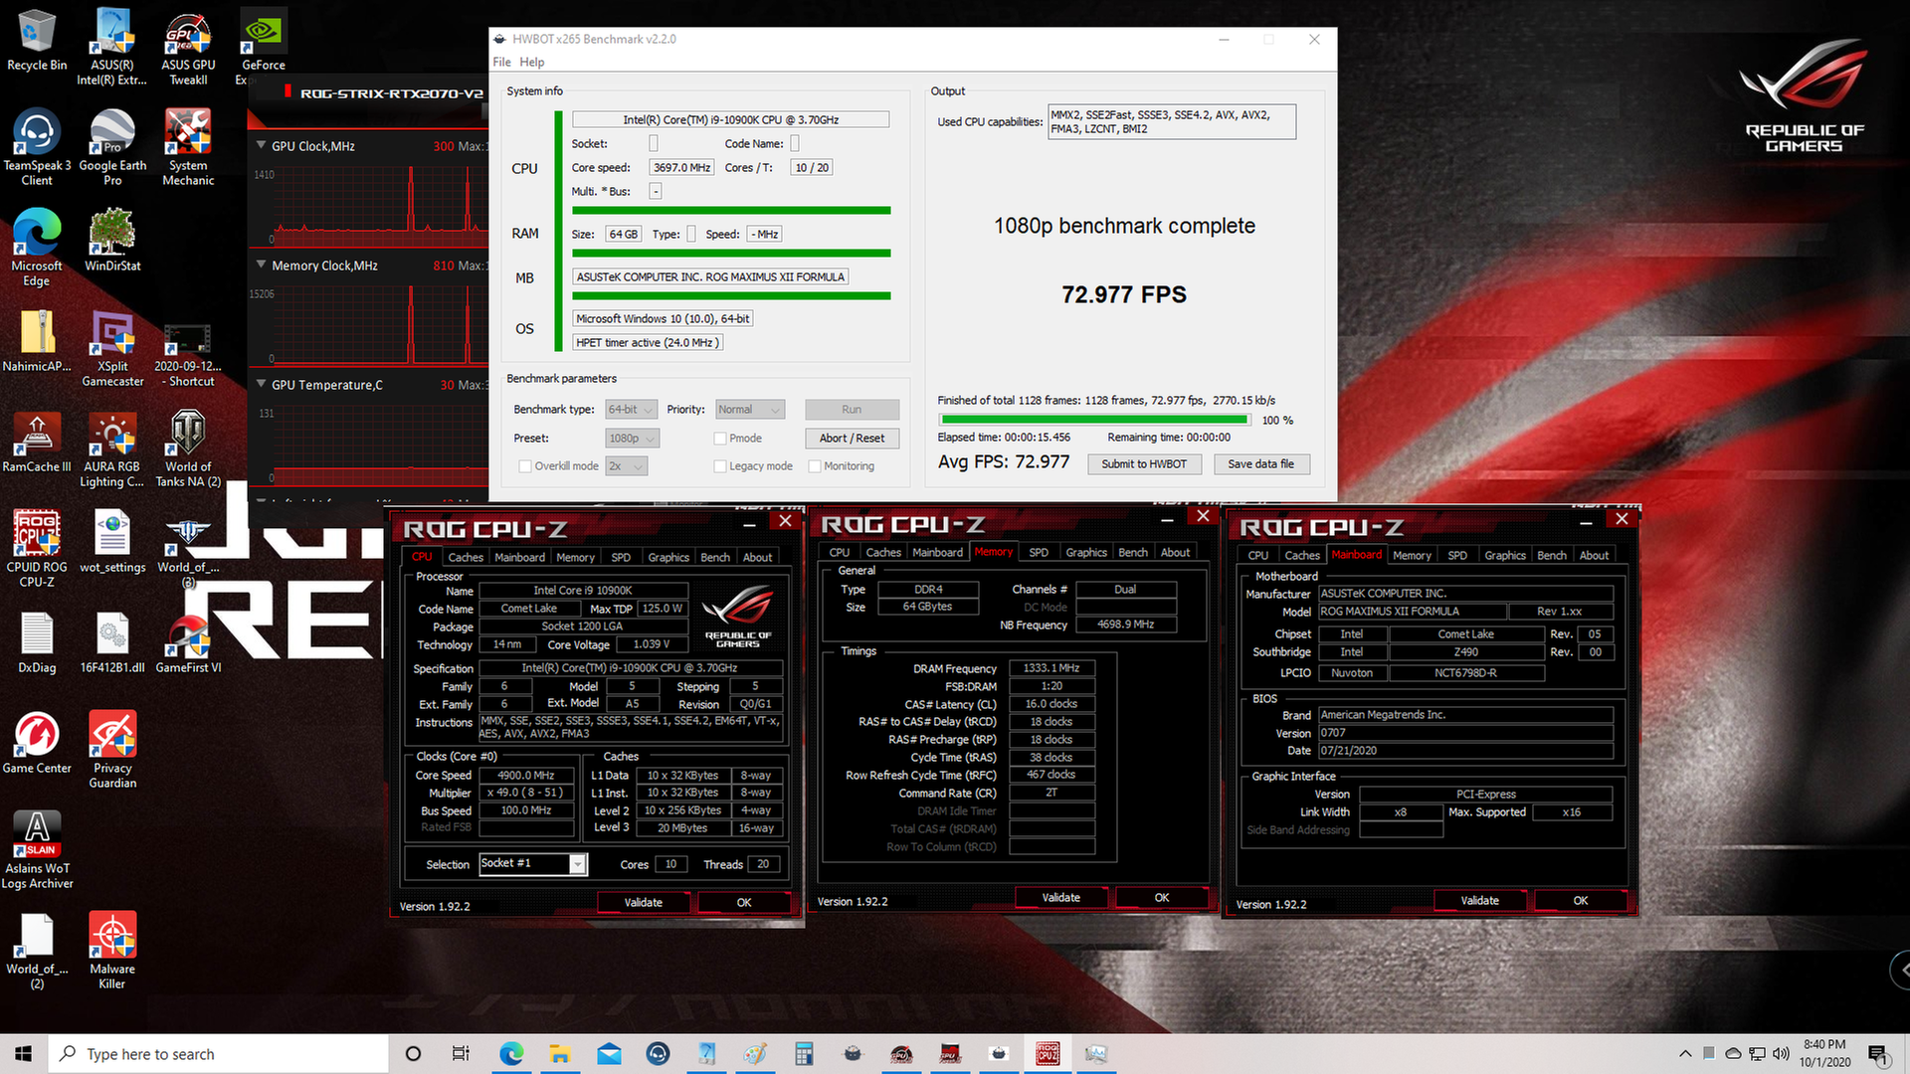The height and width of the screenshot is (1074, 1910).
Task: Open Google Earth Pro desktop icon
Action: coord(112,148)
